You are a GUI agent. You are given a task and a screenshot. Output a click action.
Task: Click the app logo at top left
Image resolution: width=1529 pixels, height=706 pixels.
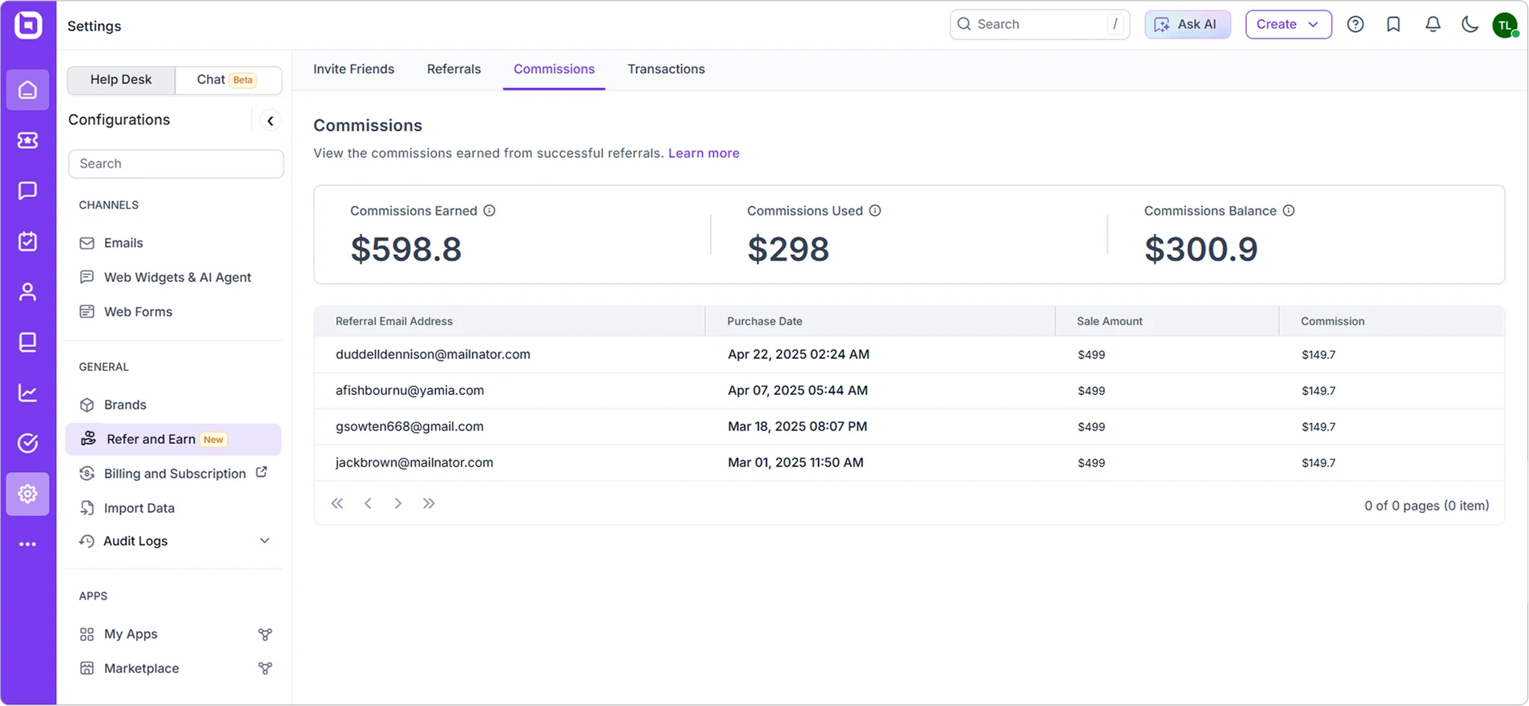pyautogui.click(x=28, y=25)
